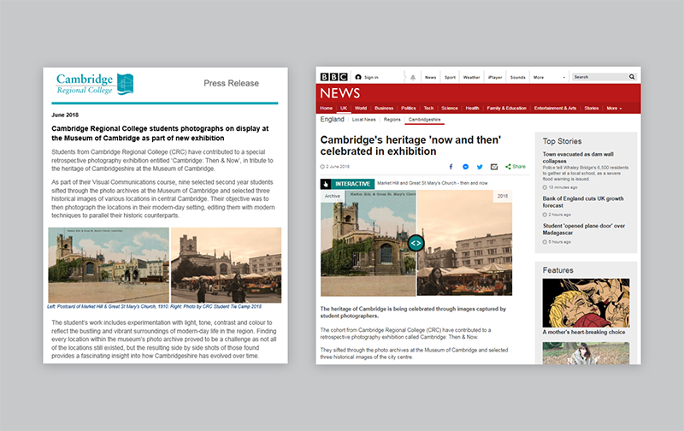The image size is (684, 431).
Task: Share article via Messenger icon
Action: [465, 167]
